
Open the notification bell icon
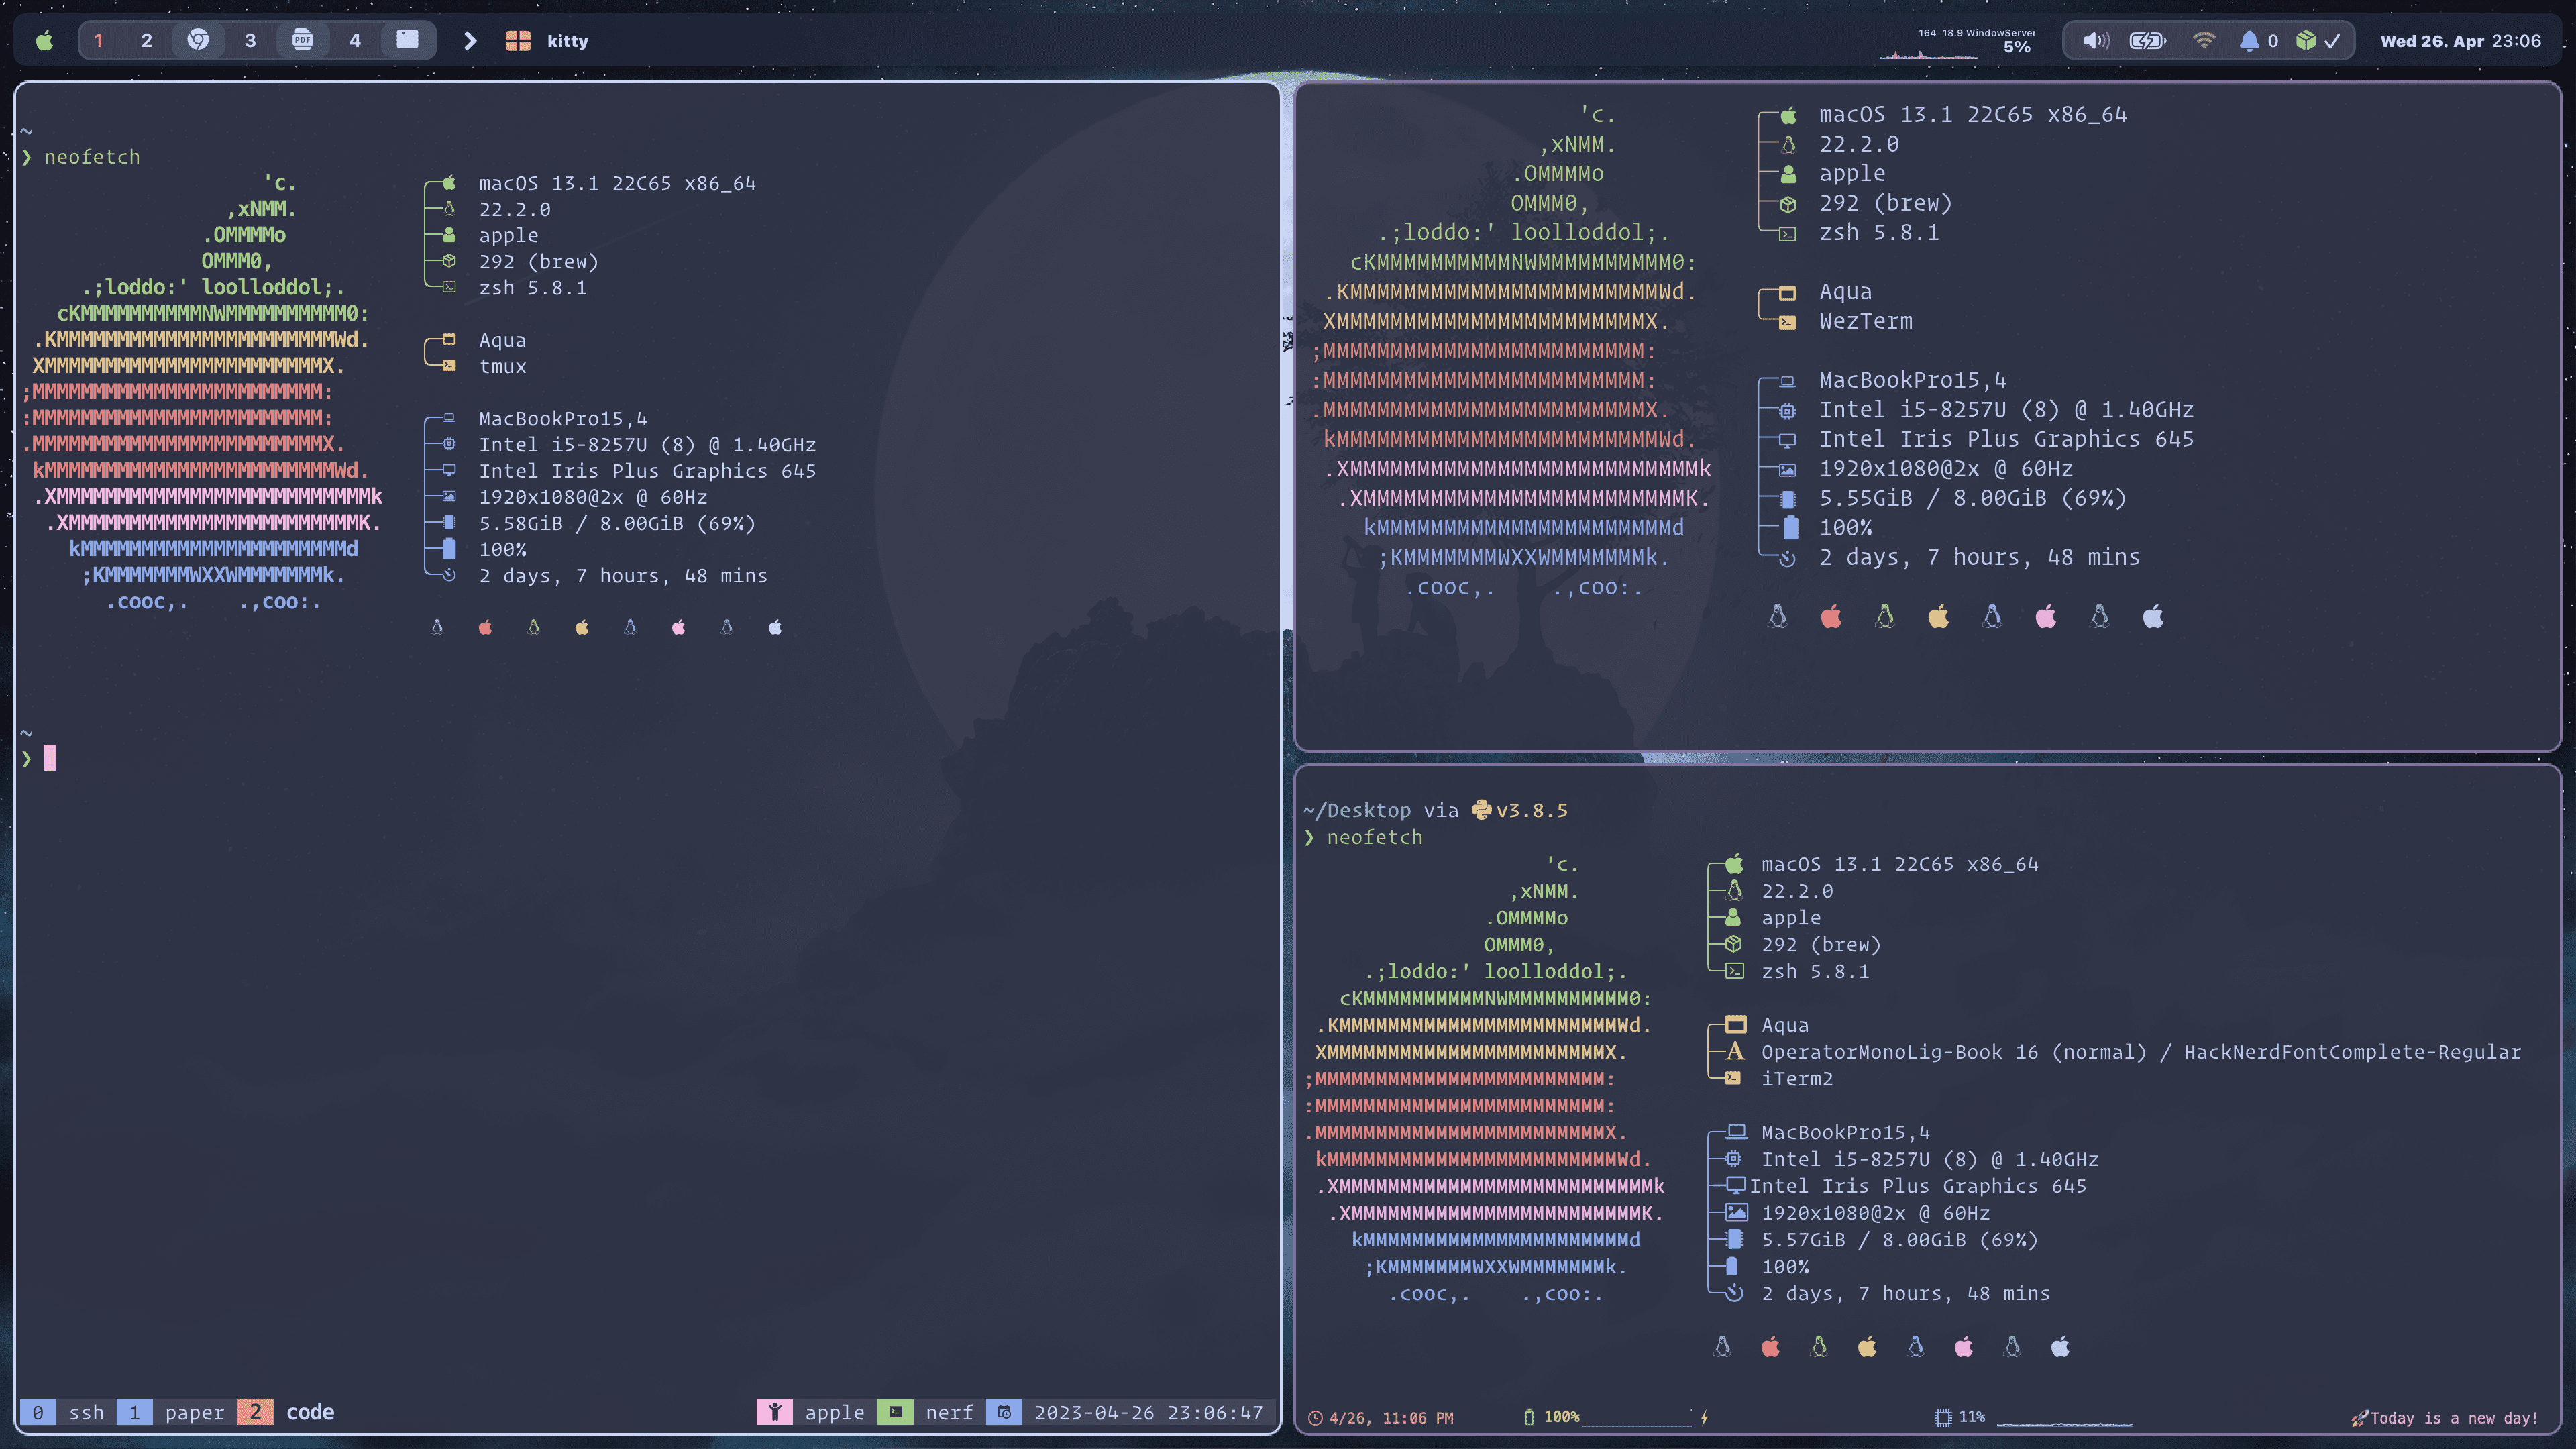(2249, 41)
